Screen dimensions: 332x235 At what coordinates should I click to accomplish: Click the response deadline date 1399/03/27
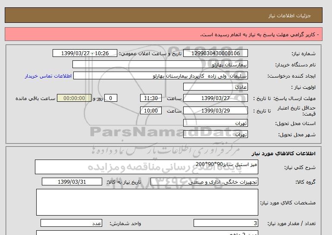click(216, 98)
